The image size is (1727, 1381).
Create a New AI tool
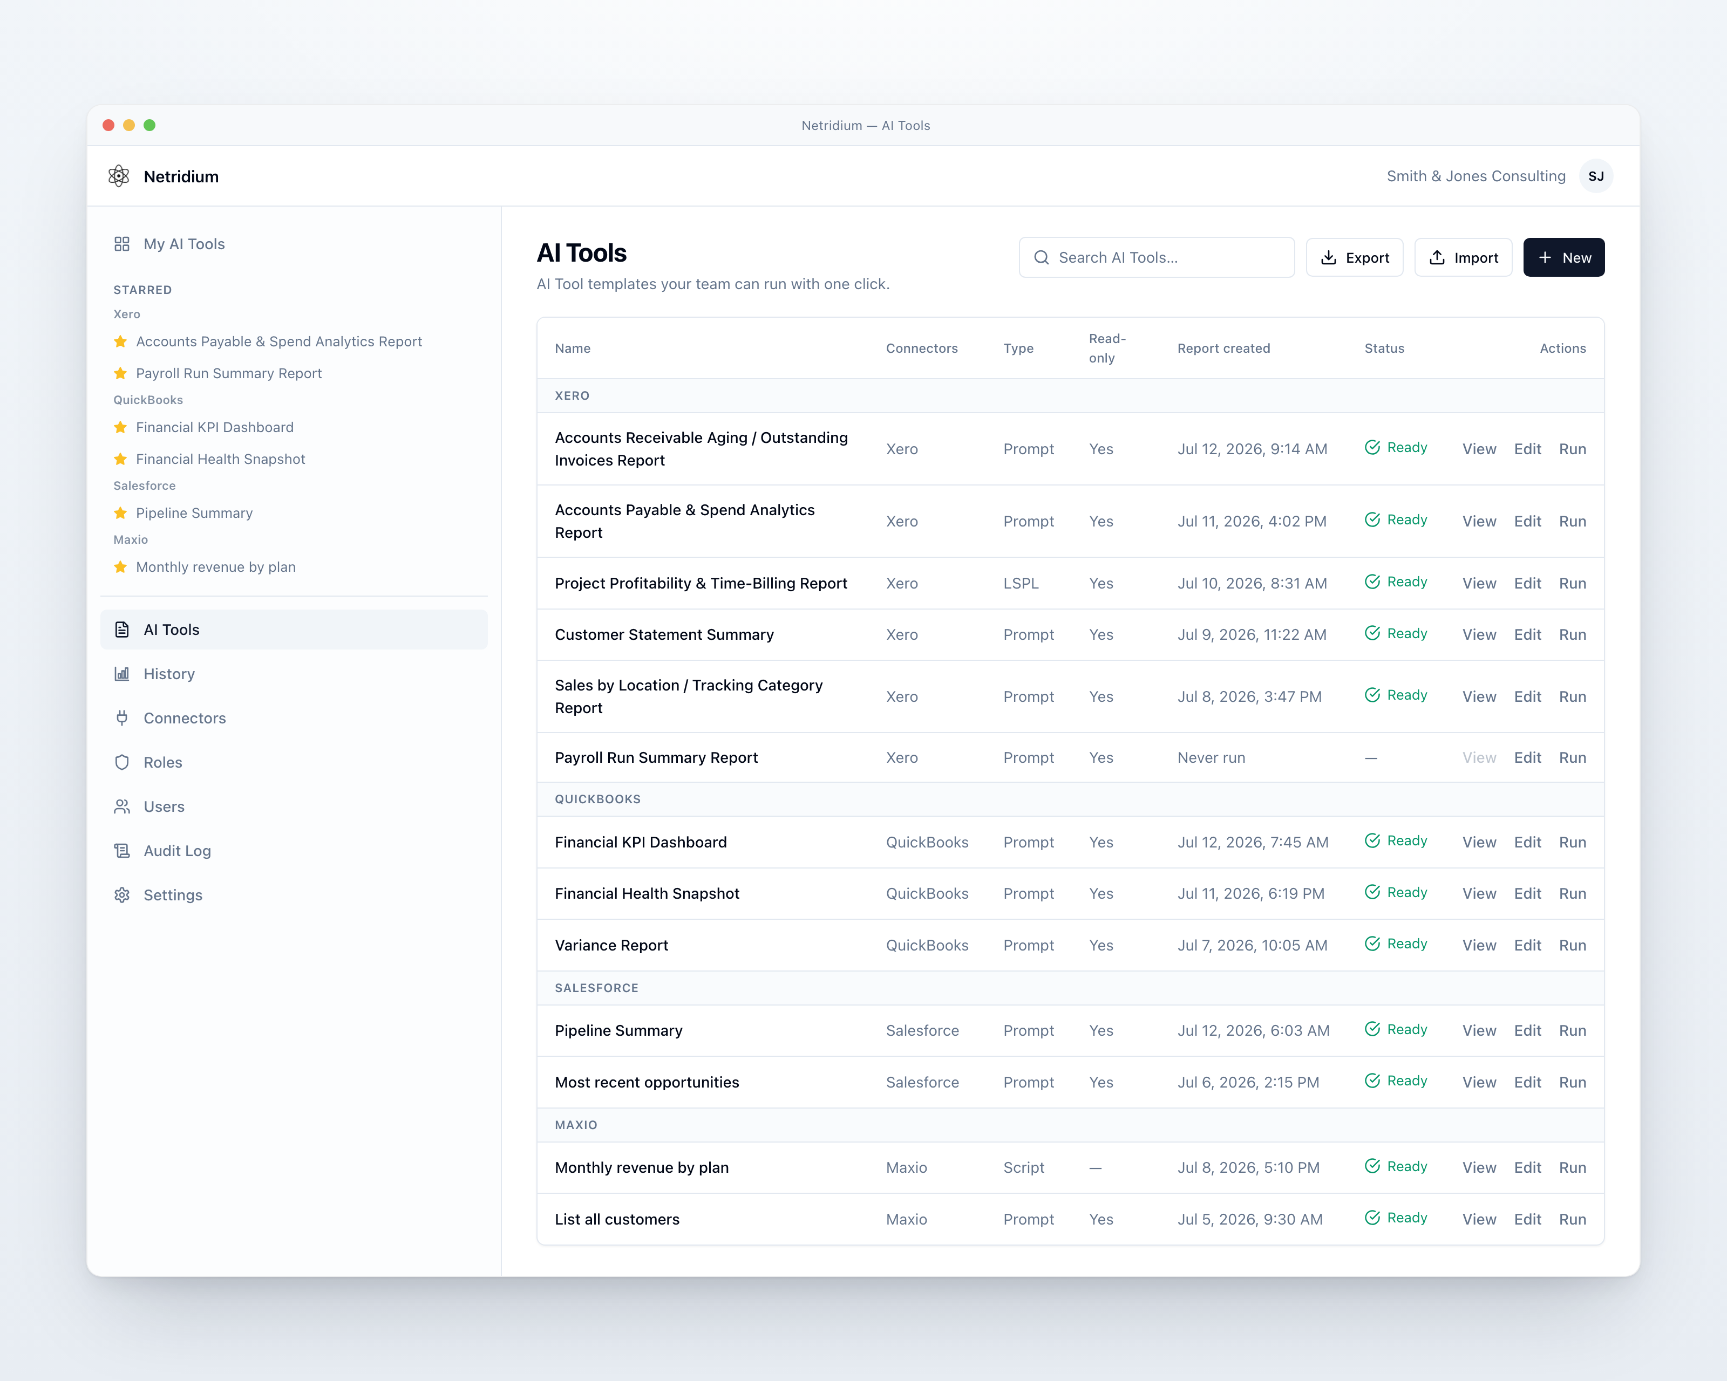click(x=1563, y=258)
